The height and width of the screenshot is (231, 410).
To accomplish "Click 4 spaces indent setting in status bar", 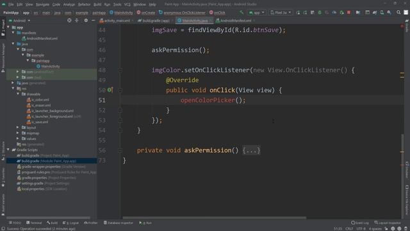I will 375,228.
